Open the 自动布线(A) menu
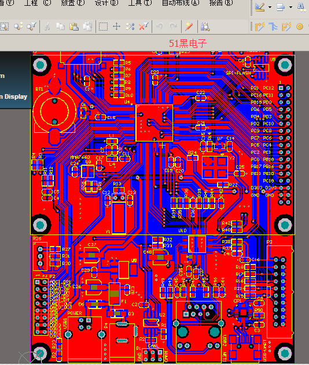Viewport: 309px width, 365px height. 181,3
